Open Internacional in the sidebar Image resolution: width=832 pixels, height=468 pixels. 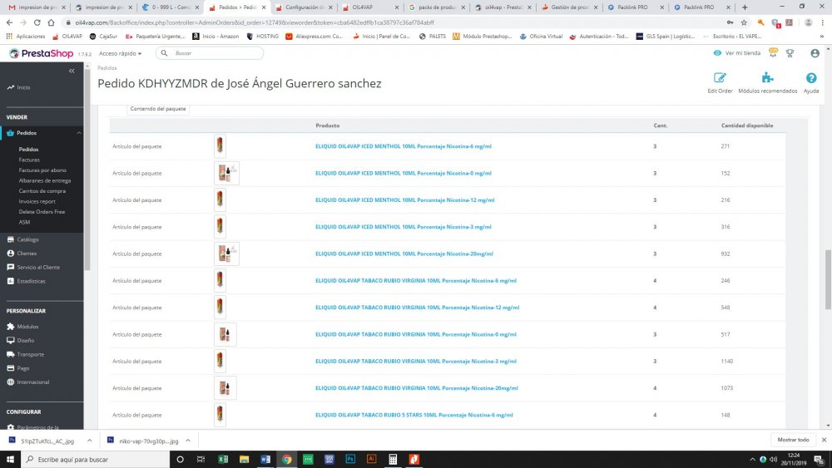[x=28, y=382]
